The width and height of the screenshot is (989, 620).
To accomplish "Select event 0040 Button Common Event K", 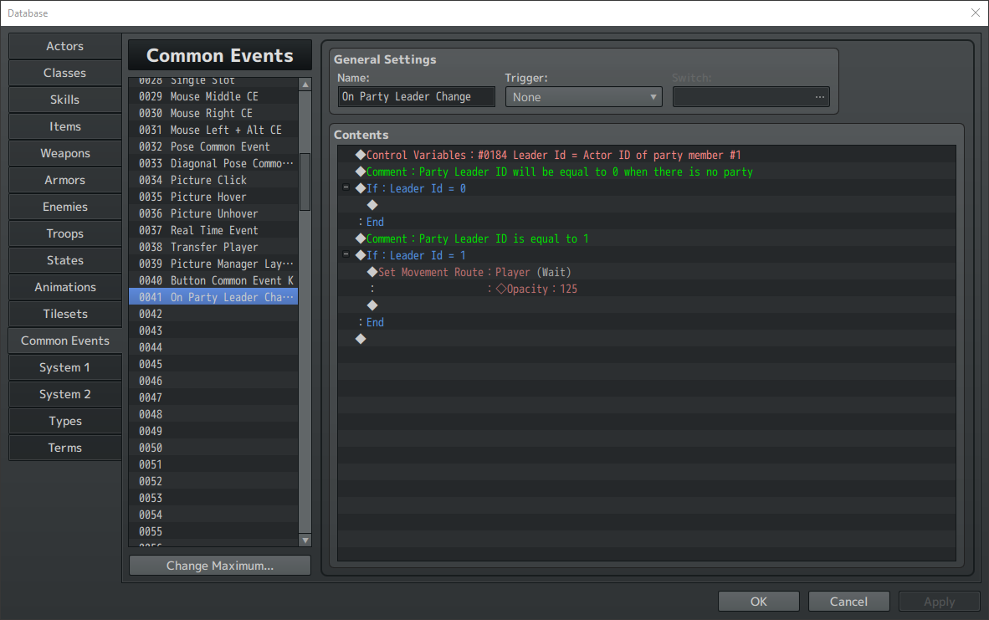I will point(213,280).
